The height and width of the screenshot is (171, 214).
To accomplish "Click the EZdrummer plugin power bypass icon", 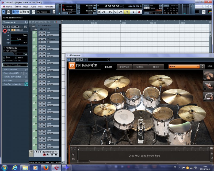I will [68, 60].
